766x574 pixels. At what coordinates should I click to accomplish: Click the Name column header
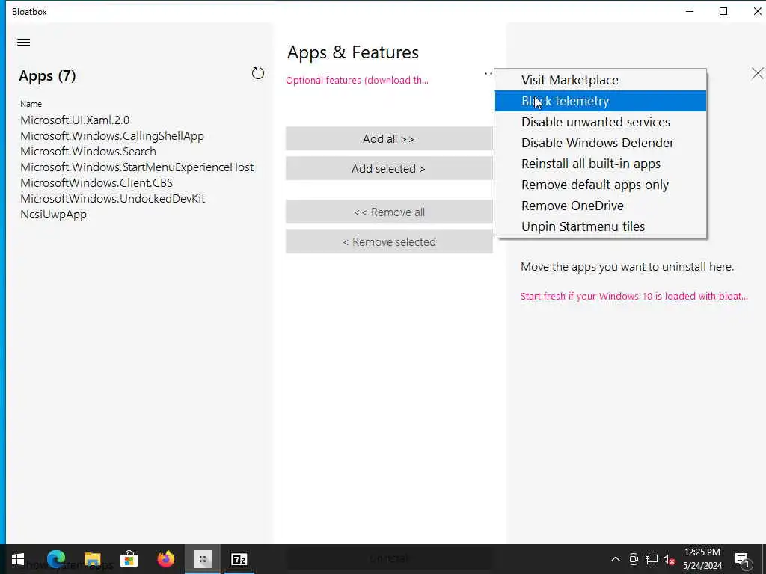[x=31, y=104]
